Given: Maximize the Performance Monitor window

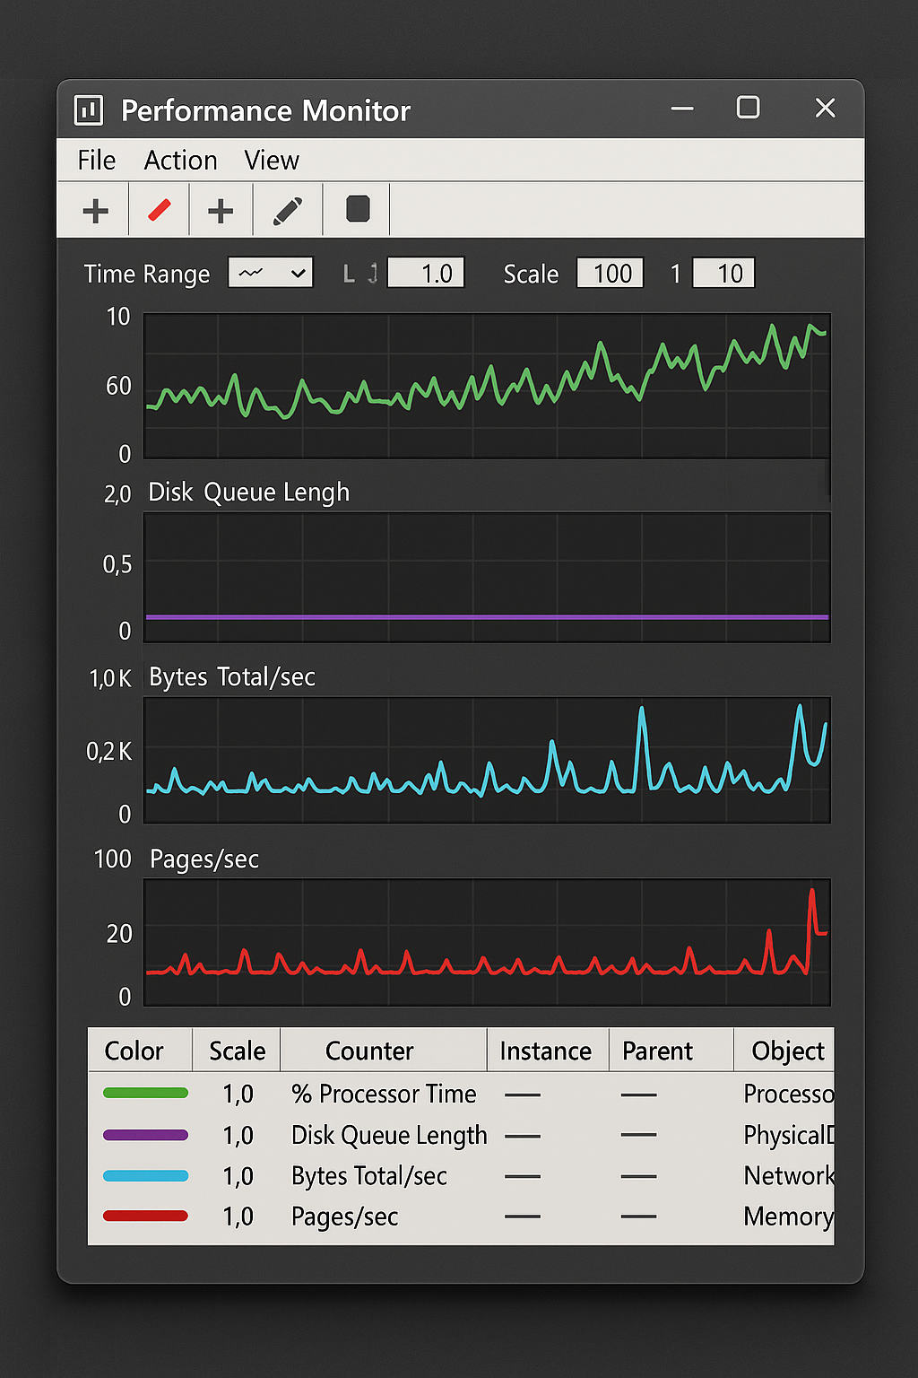Looking at the screenshot, I should [749, 108].
